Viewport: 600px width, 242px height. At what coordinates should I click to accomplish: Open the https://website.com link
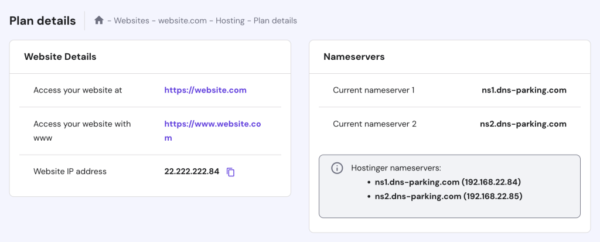coord(205,90)
